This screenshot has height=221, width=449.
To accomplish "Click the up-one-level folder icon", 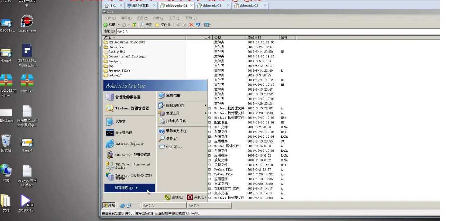I will click(134, 25).
